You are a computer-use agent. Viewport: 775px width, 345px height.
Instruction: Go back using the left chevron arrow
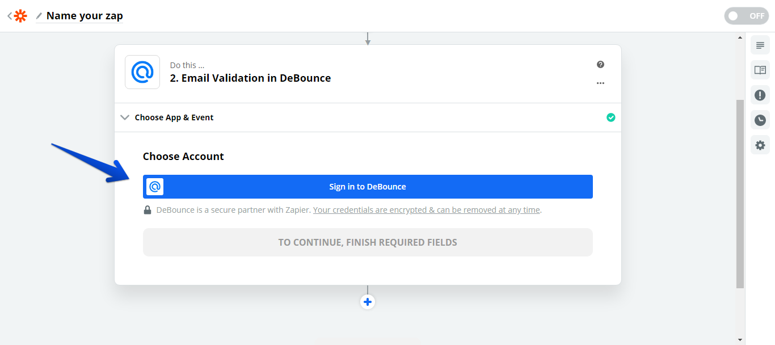tap(10, 16)
